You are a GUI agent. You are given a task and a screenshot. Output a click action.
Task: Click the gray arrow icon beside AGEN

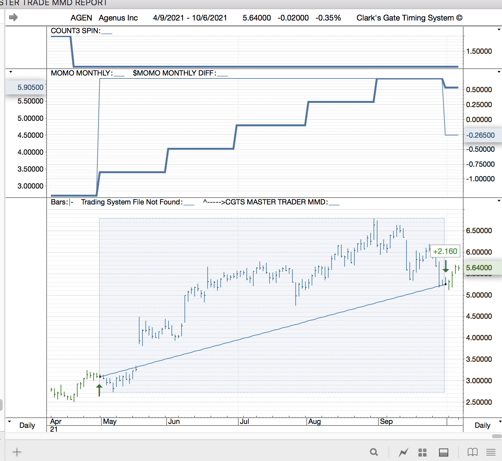[13, 17]
